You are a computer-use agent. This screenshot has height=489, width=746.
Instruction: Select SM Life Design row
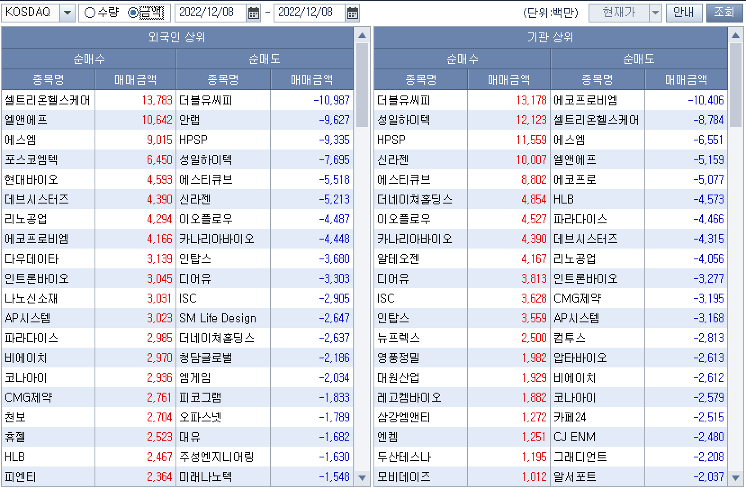click(x=224, y=318)
